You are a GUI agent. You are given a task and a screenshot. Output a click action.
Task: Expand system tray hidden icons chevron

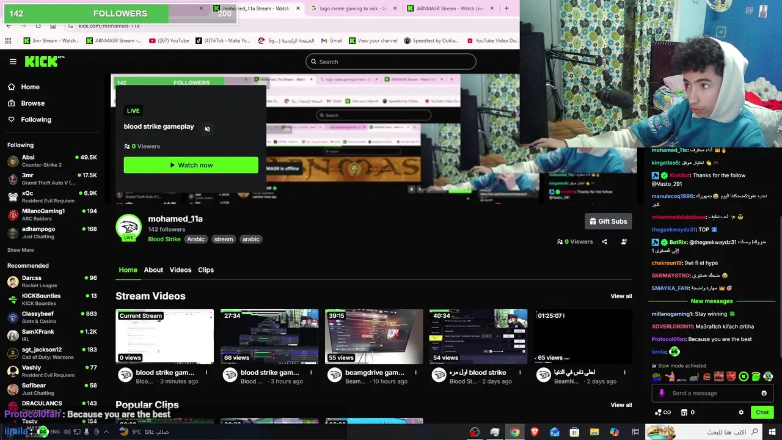coord(106,432)
